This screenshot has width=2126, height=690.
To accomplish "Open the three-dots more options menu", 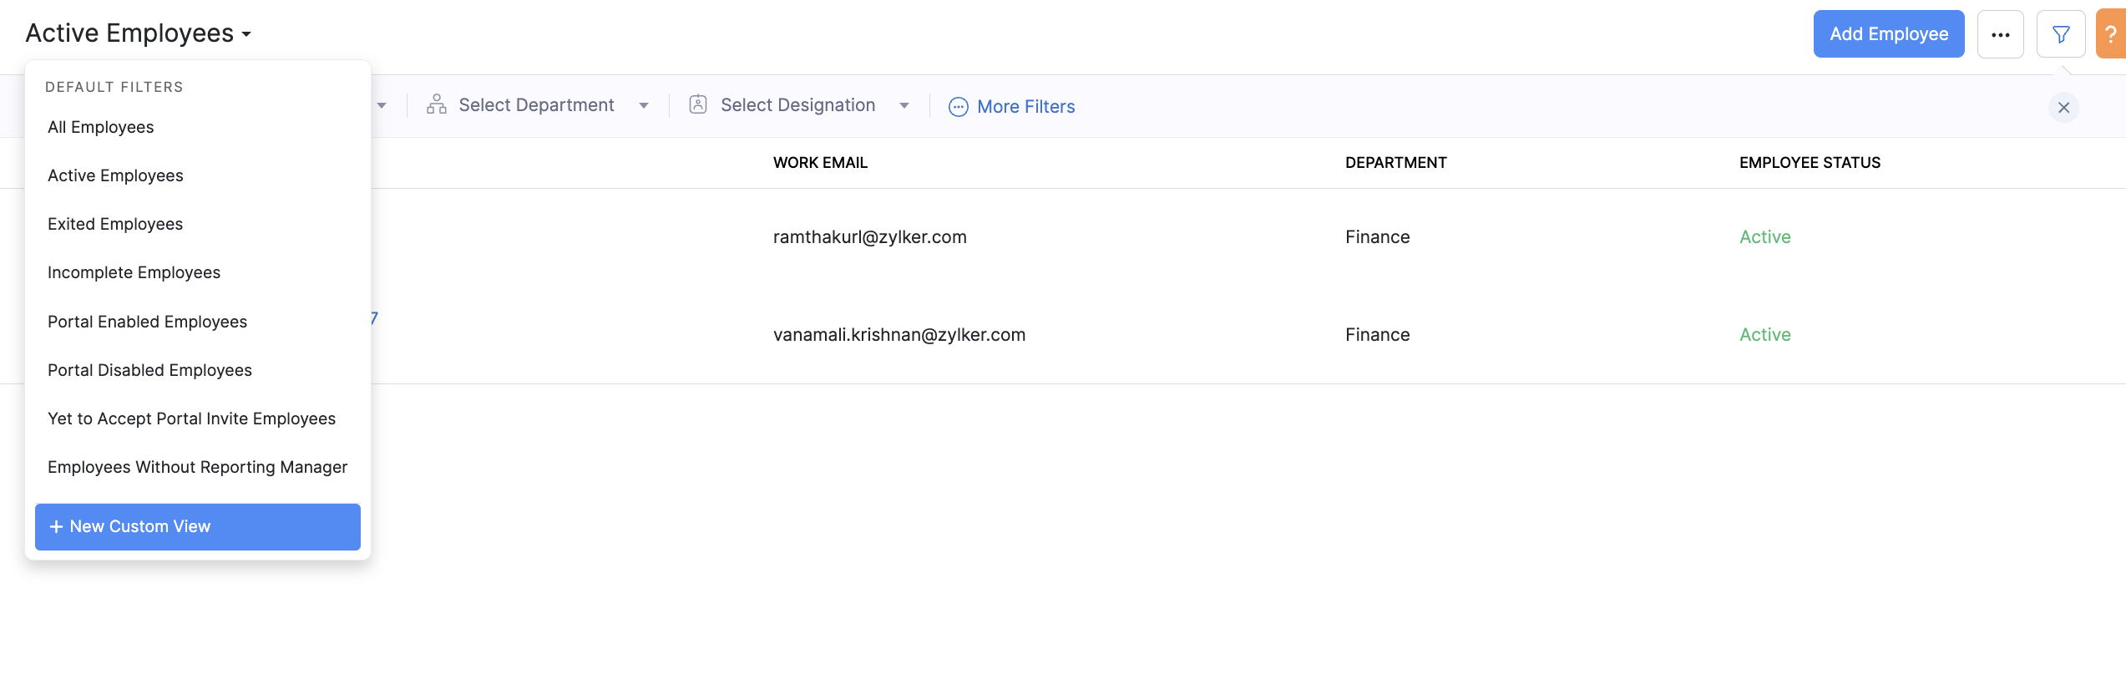I will 2000,34.
